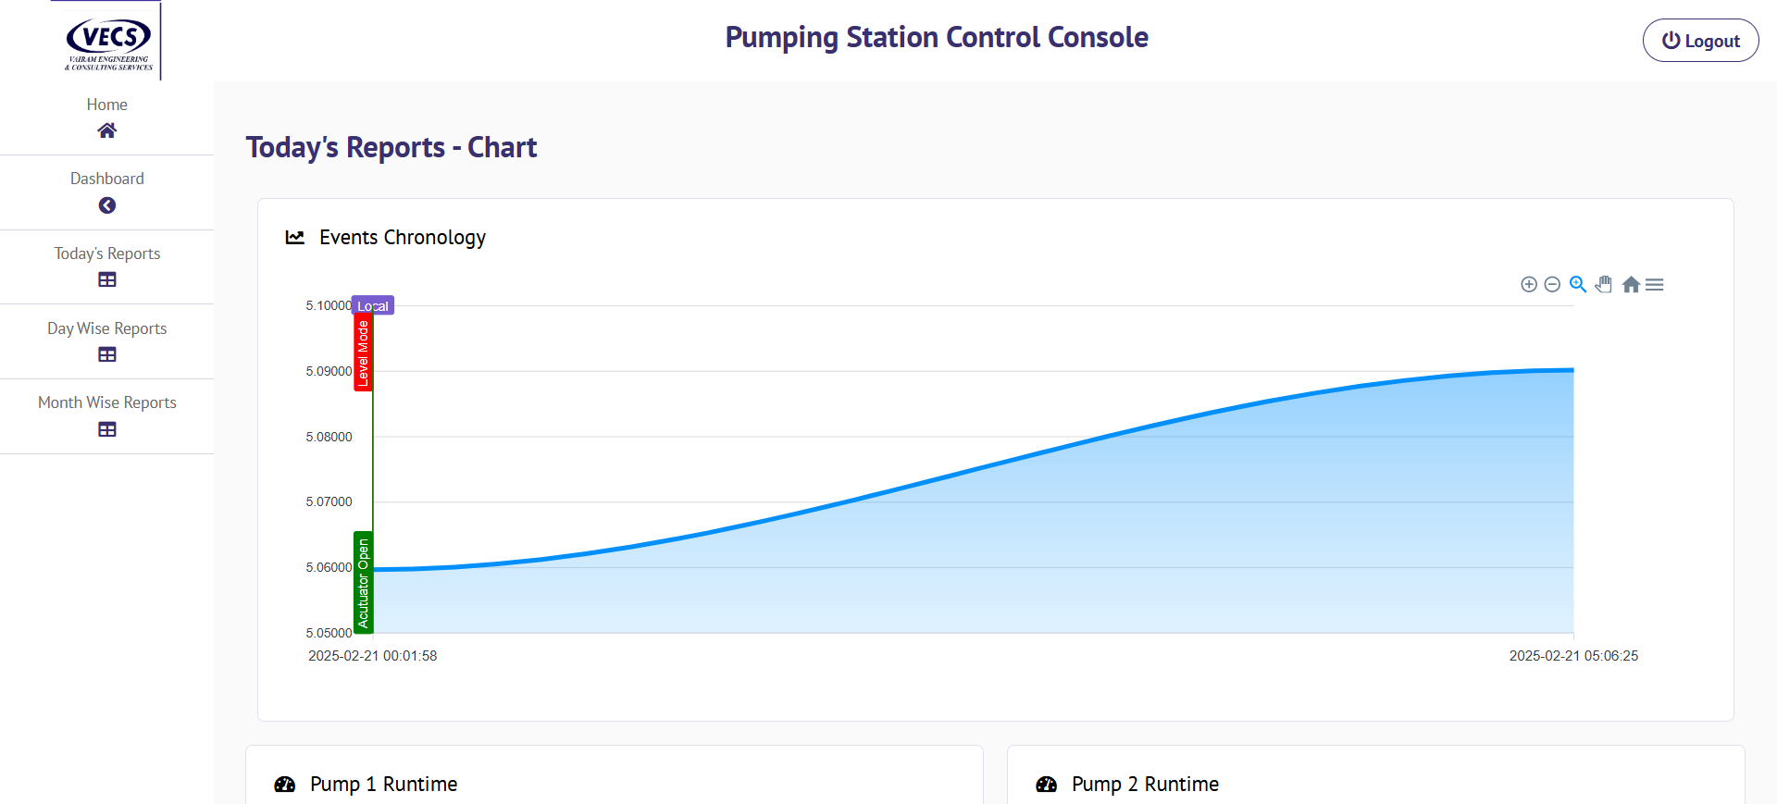The width and height of the screenshot is (1777, 804).
Task: Open the Month Wise Reports menu item
Action: (x=107, y=402)
